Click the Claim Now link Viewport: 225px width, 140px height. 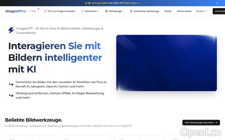pos(131,3)
